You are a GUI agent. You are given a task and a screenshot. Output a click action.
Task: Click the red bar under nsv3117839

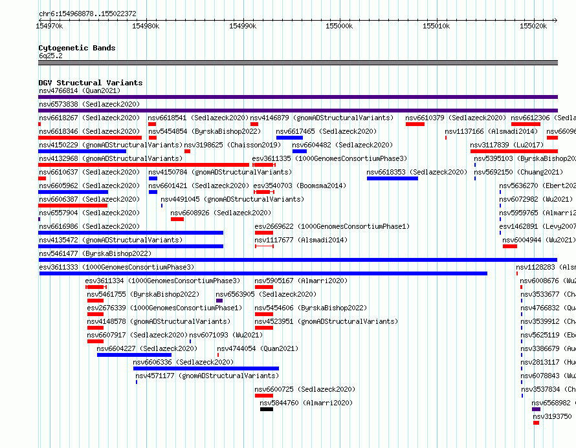click(x=514, y=151)
